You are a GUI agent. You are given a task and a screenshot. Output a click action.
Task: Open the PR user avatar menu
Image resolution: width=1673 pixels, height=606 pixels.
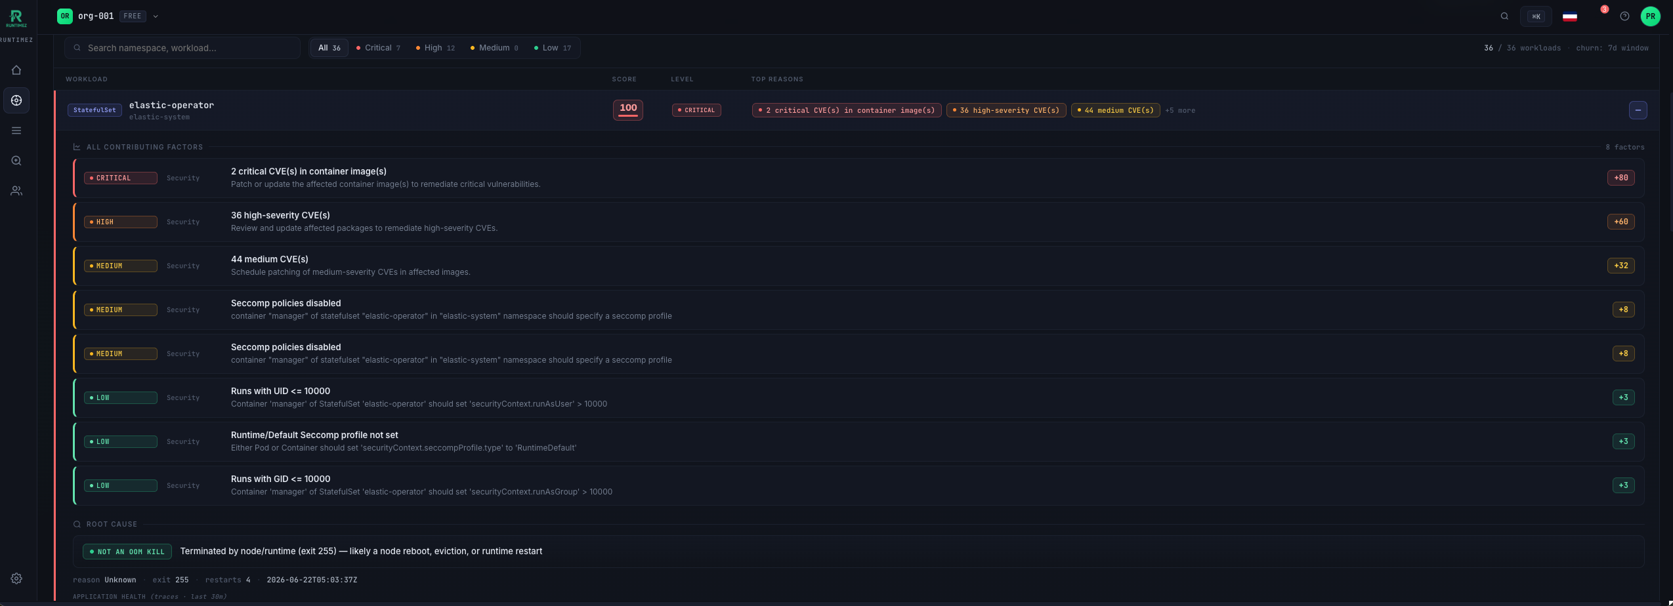pos(1650,16)
